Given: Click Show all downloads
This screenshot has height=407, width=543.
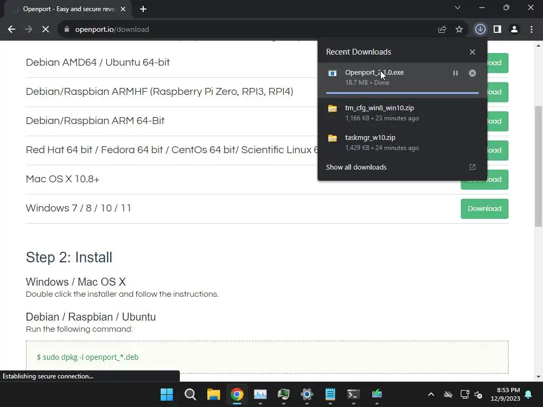Looking at the screenshot, I should pos(356,167).
